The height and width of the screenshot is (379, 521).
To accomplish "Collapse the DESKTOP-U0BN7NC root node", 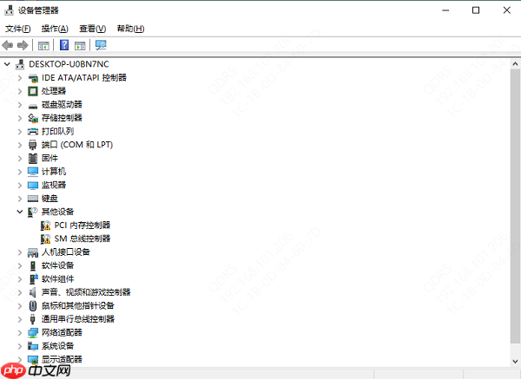I will tap(7, 64).
